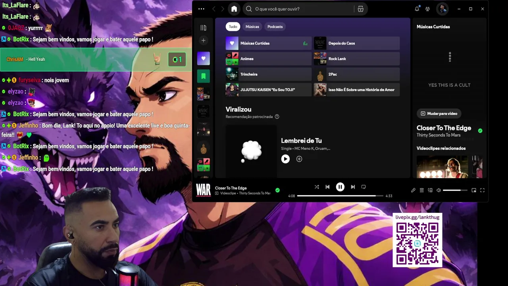Open the mini player

[x=473, y=190]
